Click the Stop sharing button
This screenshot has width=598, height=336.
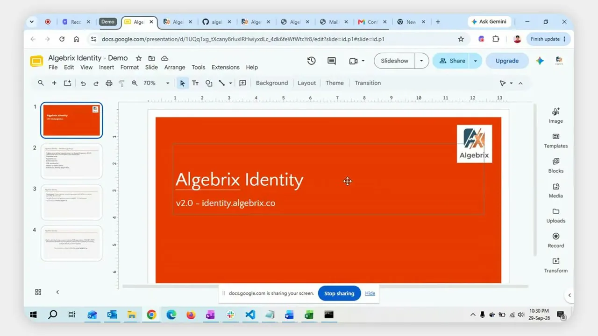coord(339,294)
